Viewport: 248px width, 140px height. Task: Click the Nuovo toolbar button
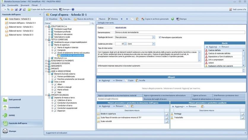[x=101, y=19]
